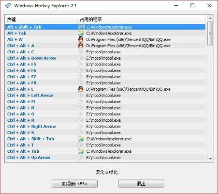This screenshot has width=218, height=194.
Task: Click the explorer icon in the Ctrl + Alt + Shift + Tab row
Action: pyautogui.click(x=81, y=139)
